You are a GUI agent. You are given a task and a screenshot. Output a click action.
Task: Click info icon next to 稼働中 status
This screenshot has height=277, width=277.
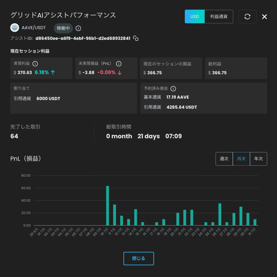78,28
